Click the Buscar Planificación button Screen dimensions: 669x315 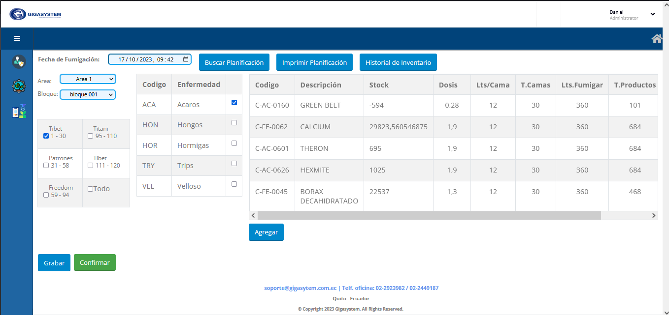[234, 62]
